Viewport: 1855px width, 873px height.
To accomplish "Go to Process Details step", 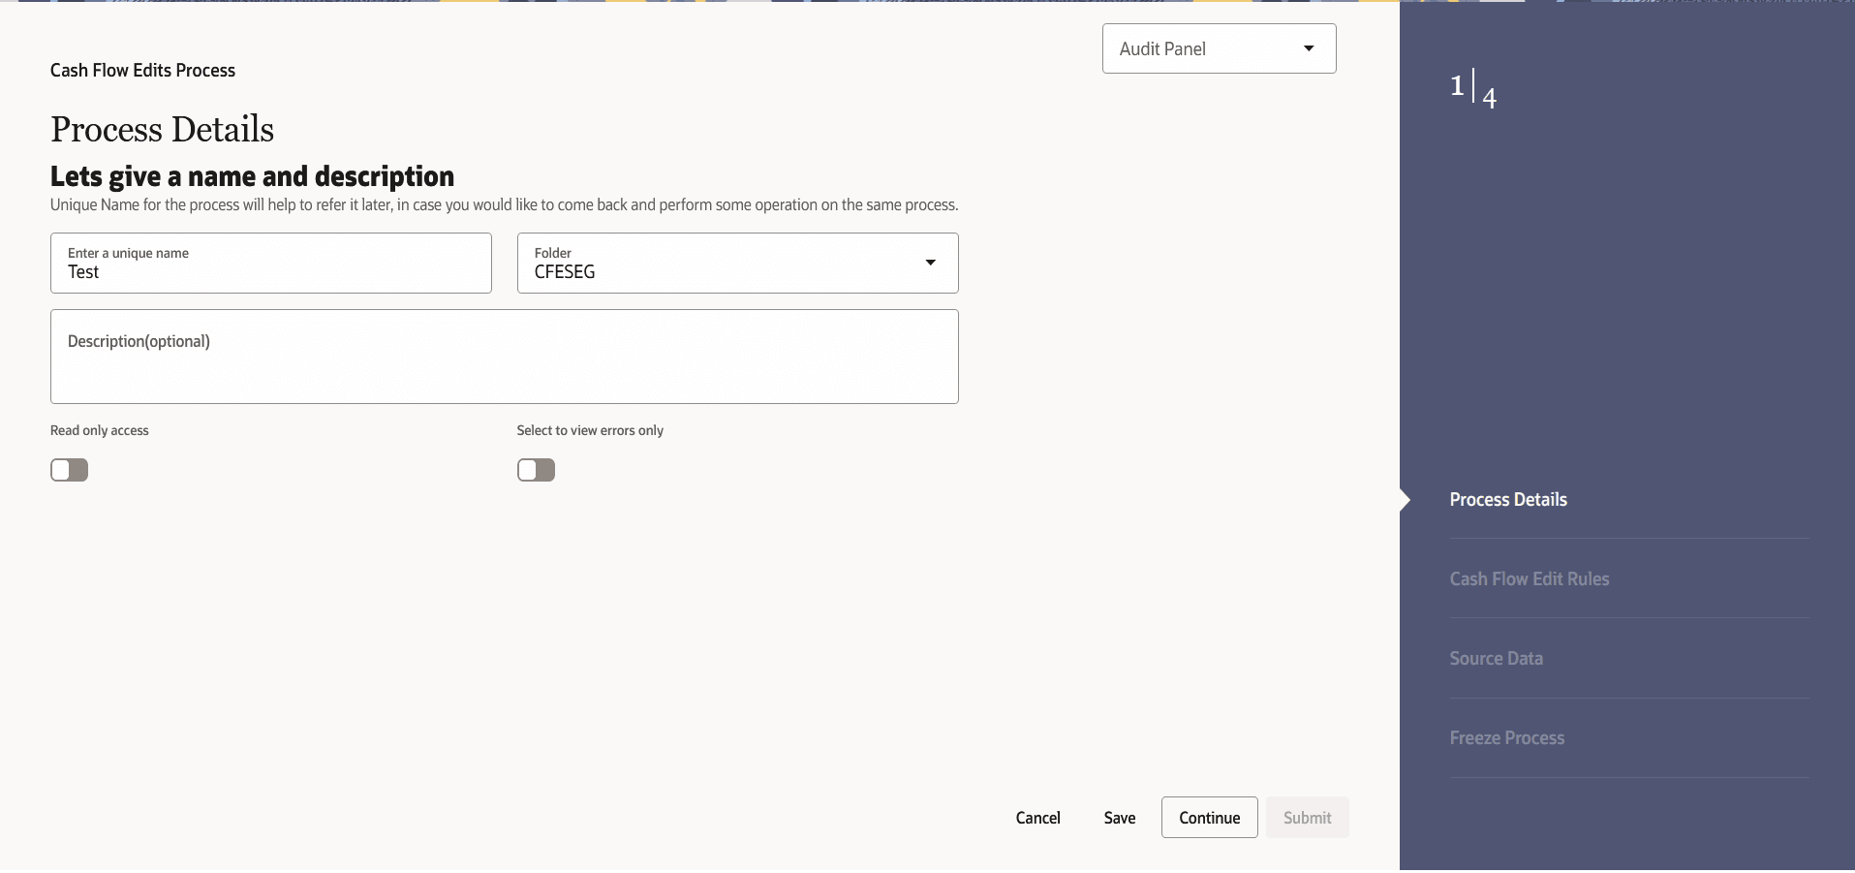I will click(1507, 500).
